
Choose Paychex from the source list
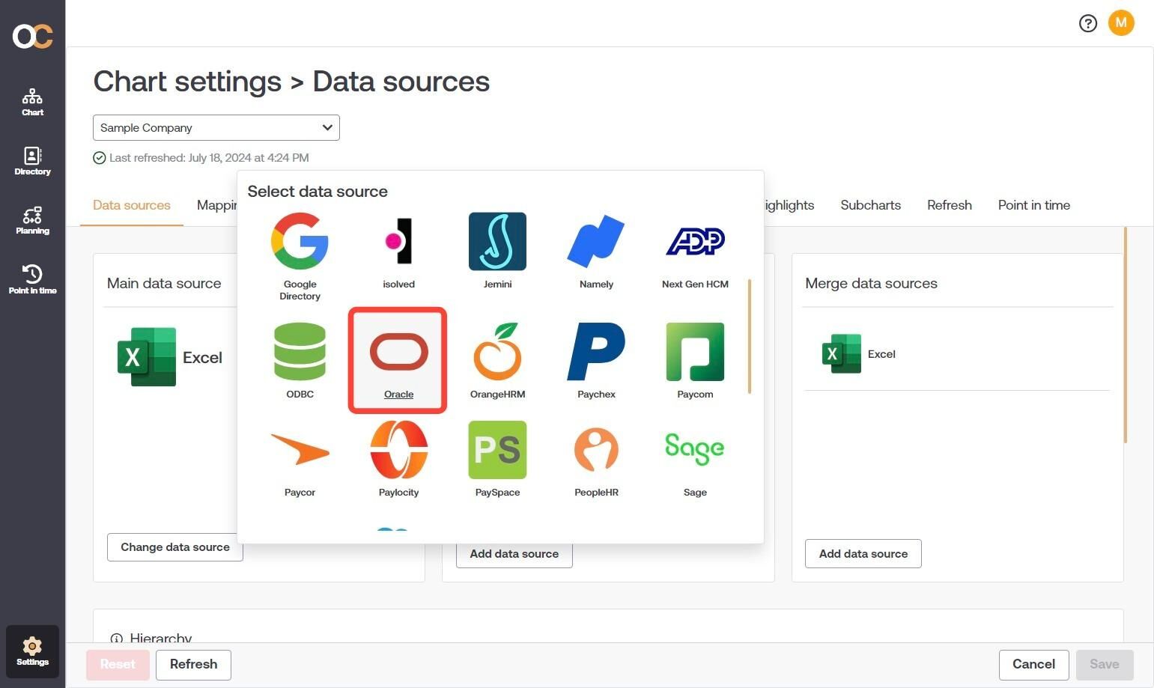(596, 360)
